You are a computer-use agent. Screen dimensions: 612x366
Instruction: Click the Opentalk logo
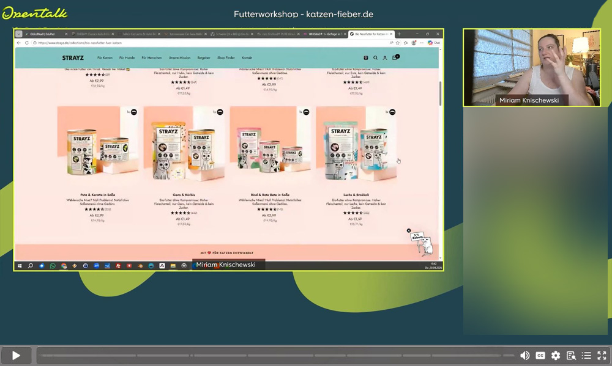(34, 13)
